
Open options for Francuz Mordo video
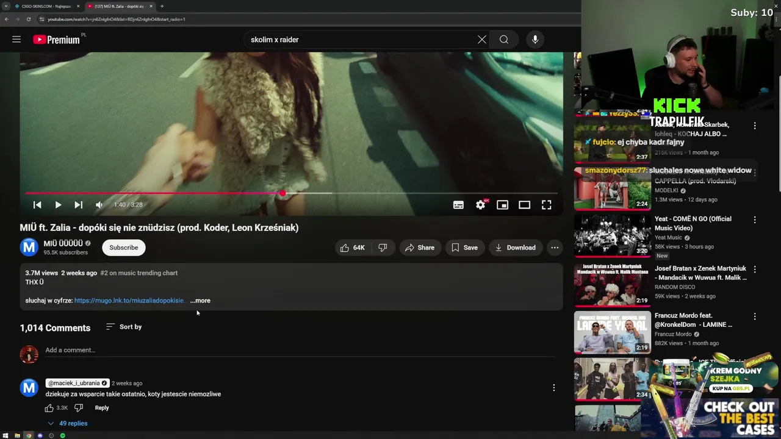pos(755,316)
